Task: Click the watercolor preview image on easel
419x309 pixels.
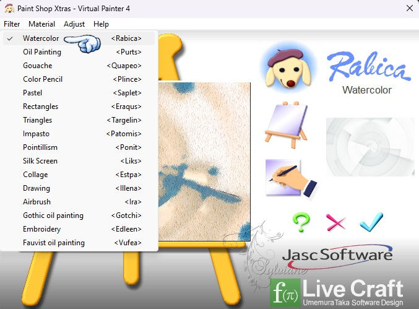Action: point(204,162)
